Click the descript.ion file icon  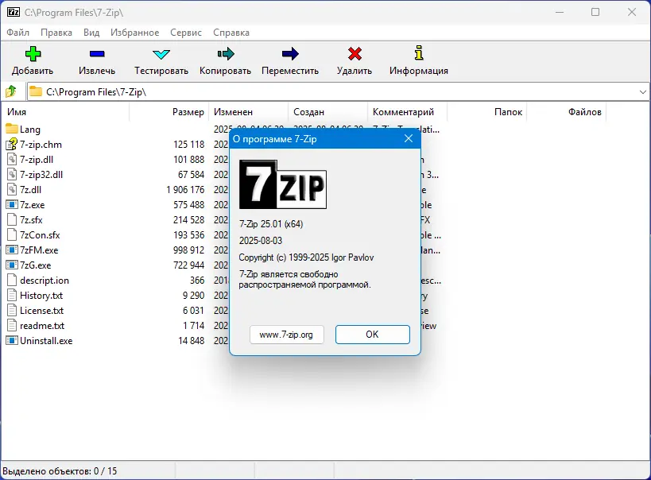click(x=12, y=280)
